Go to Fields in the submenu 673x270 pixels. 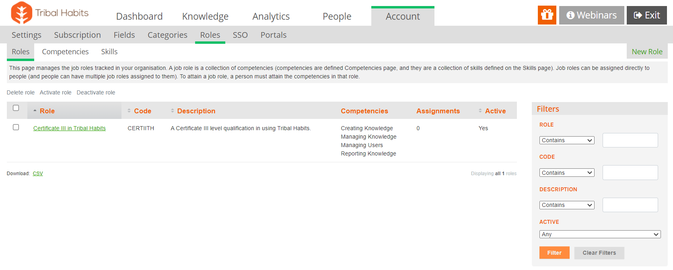124,35
